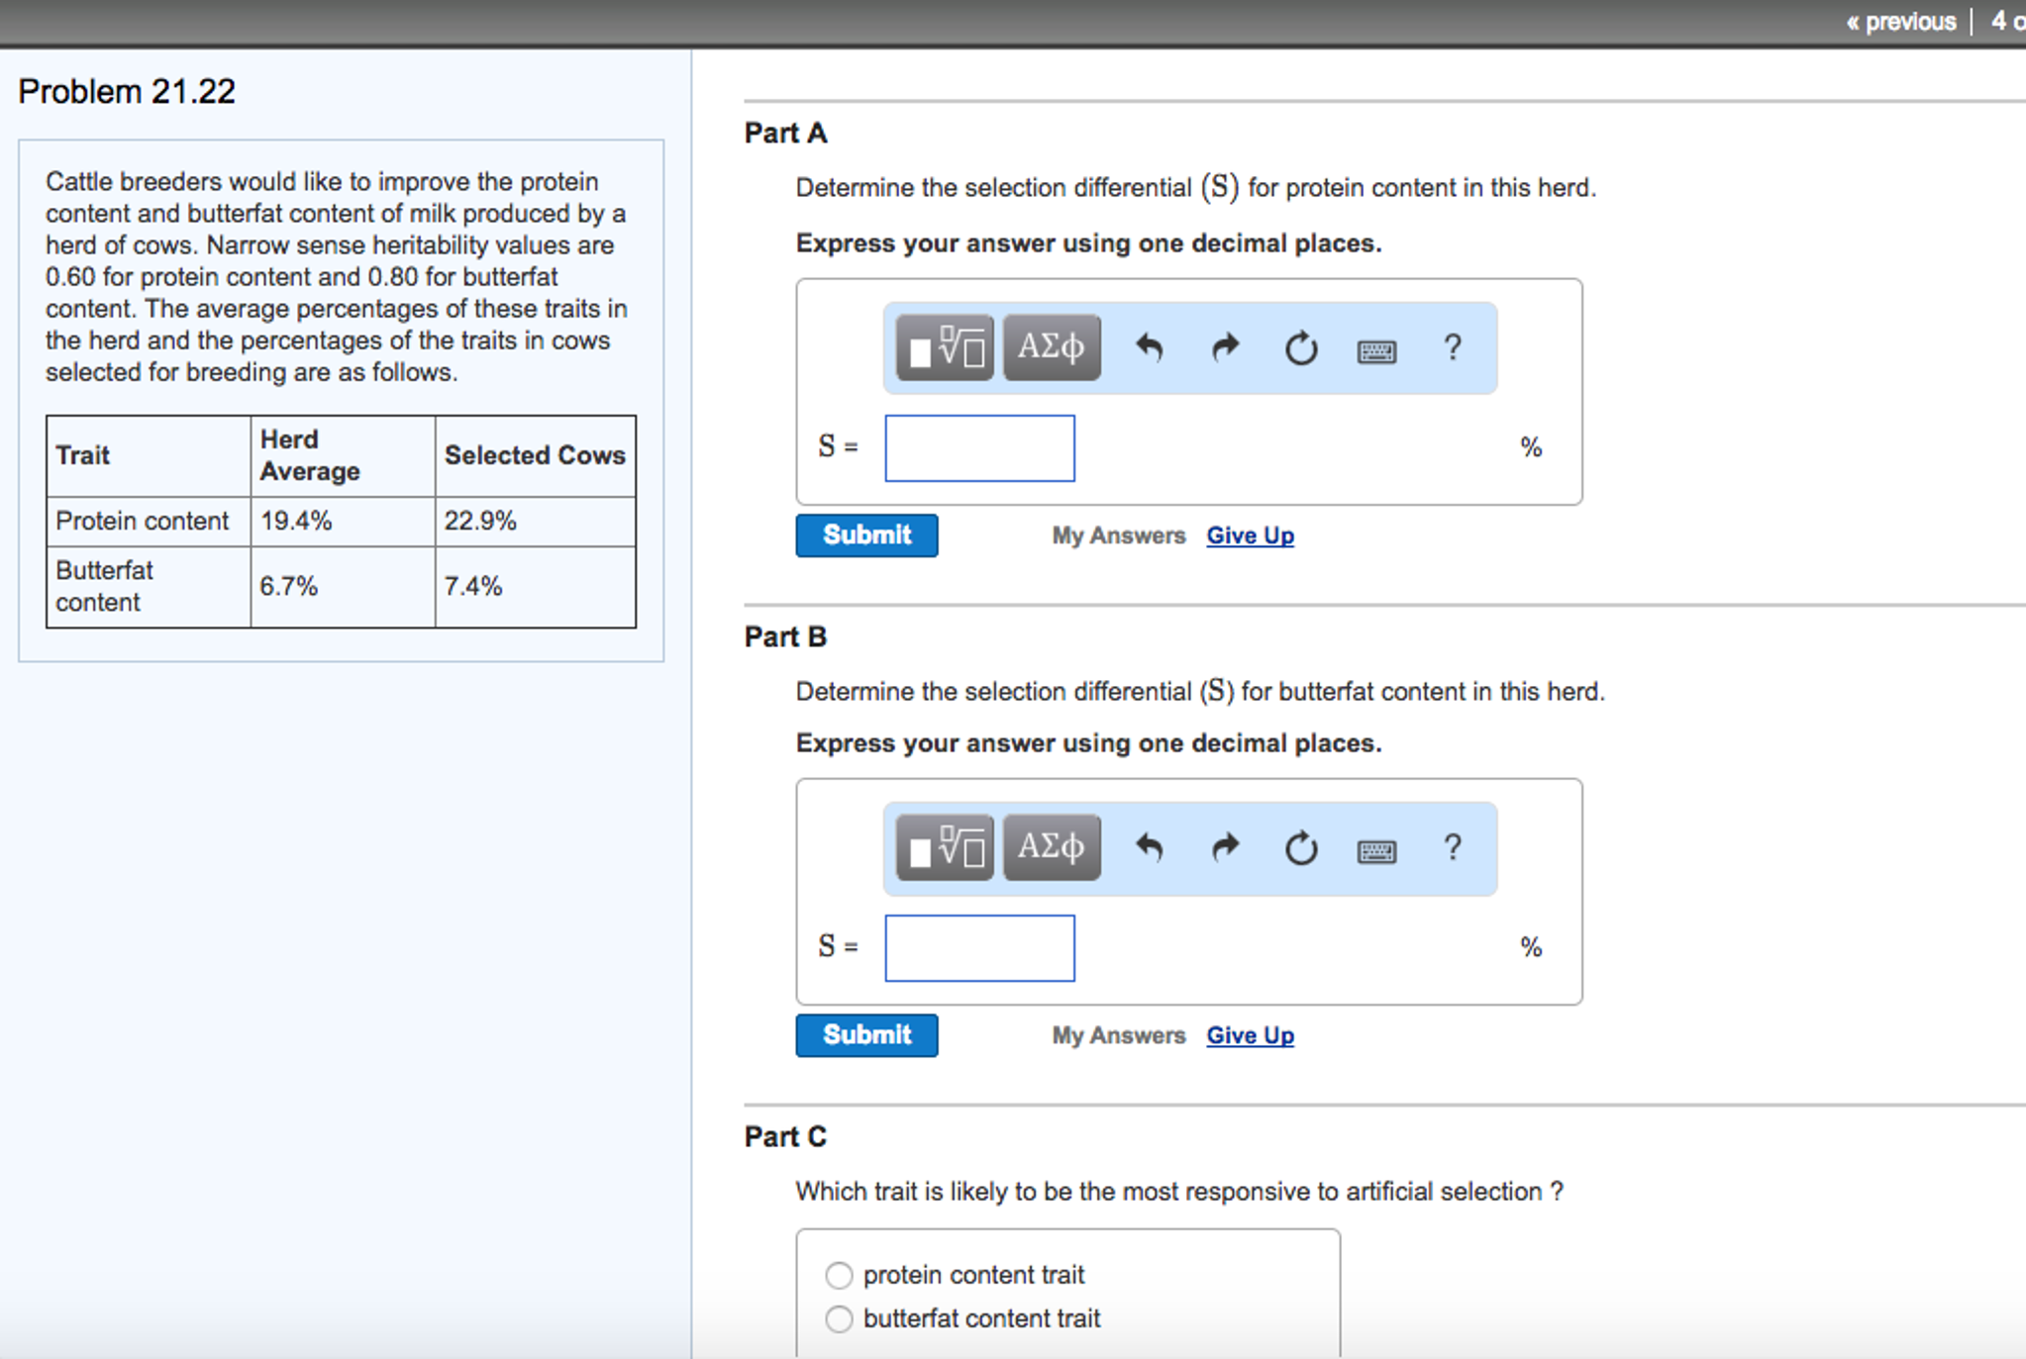The height and width of the screenshot is (1359, 2026).
Task: Redo entry in Part A toolbar
Action: [x=1225, y=347]
